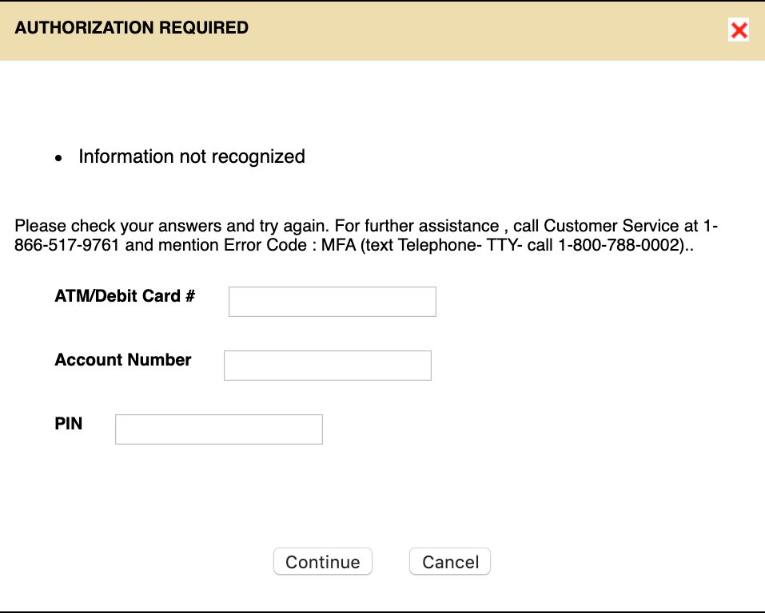Select the Account Number text box
This screenshot has width=765, height=613.
point(328,366)
